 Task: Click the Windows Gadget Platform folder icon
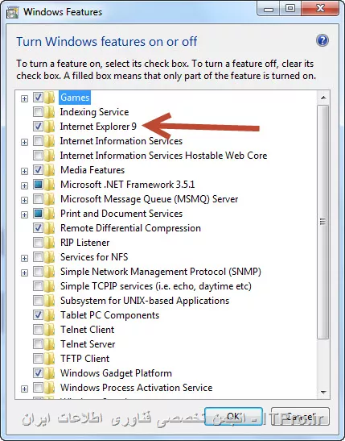[49, 373]
